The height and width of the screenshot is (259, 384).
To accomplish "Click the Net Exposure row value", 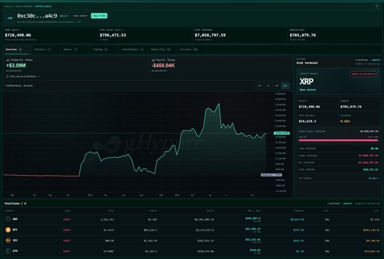I will [368, 162].
